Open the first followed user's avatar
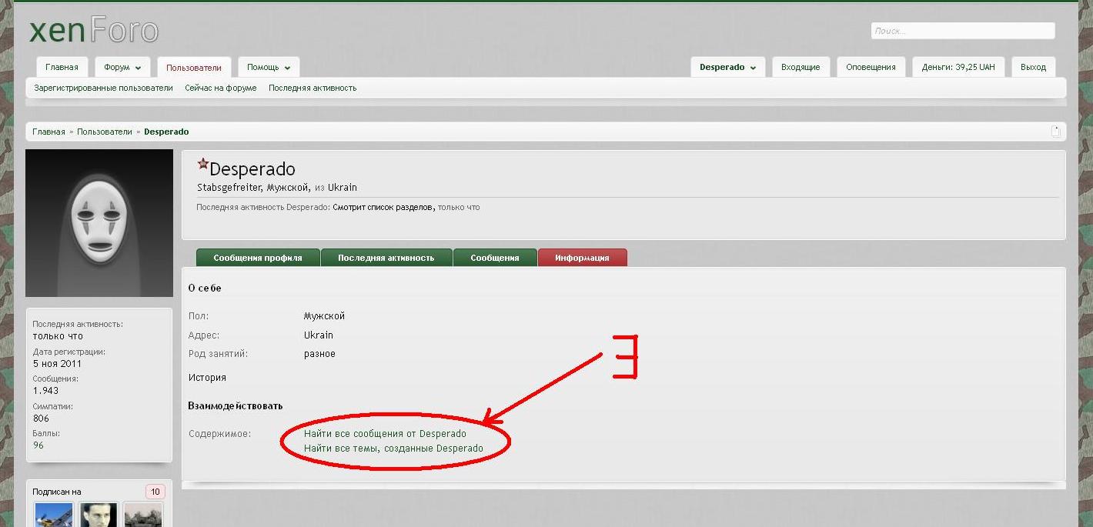The image size is (1093, 527). click(x=54, y=515)
